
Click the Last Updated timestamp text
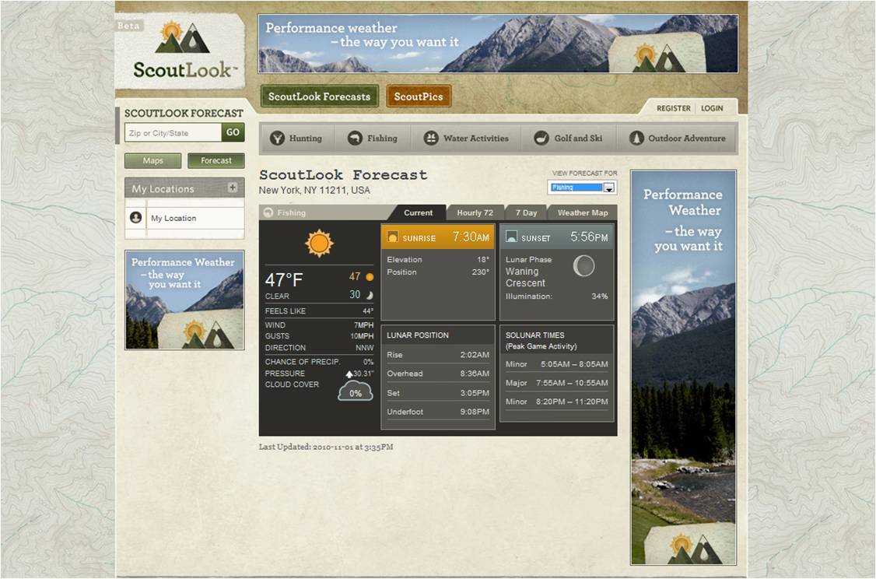326,447
